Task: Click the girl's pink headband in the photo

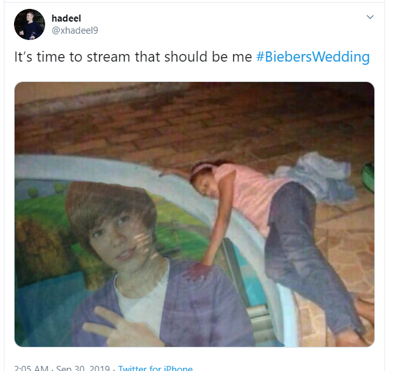Action: click(x=204, y=168)
